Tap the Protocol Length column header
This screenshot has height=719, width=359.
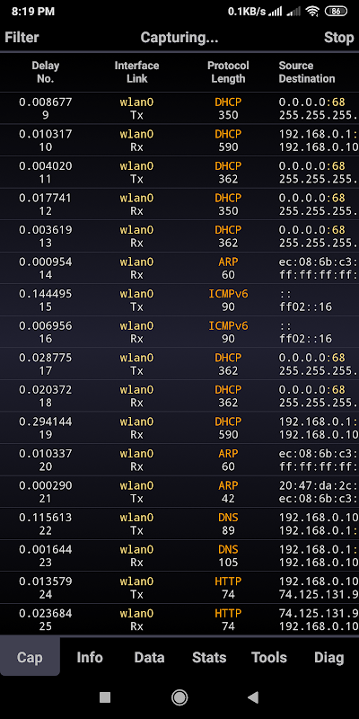point(228,72)
